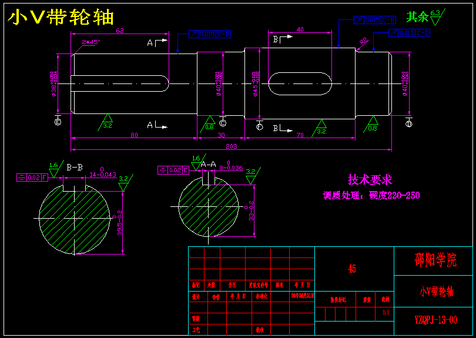Select the 0.8 roughness symbol near datum C

click(x=207, y=124)
